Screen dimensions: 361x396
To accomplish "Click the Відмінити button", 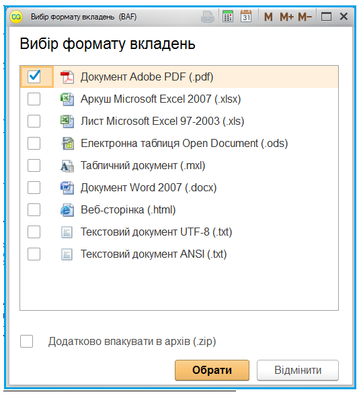I will point(298,370).
